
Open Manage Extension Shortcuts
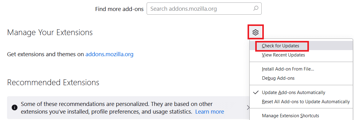click(290, 116)
